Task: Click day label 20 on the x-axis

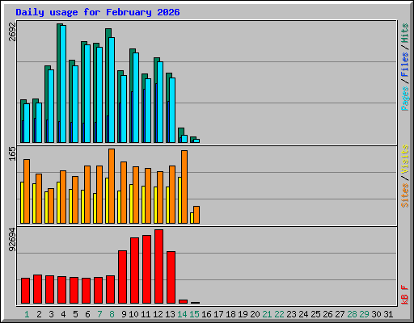Action: pos(255,314)
